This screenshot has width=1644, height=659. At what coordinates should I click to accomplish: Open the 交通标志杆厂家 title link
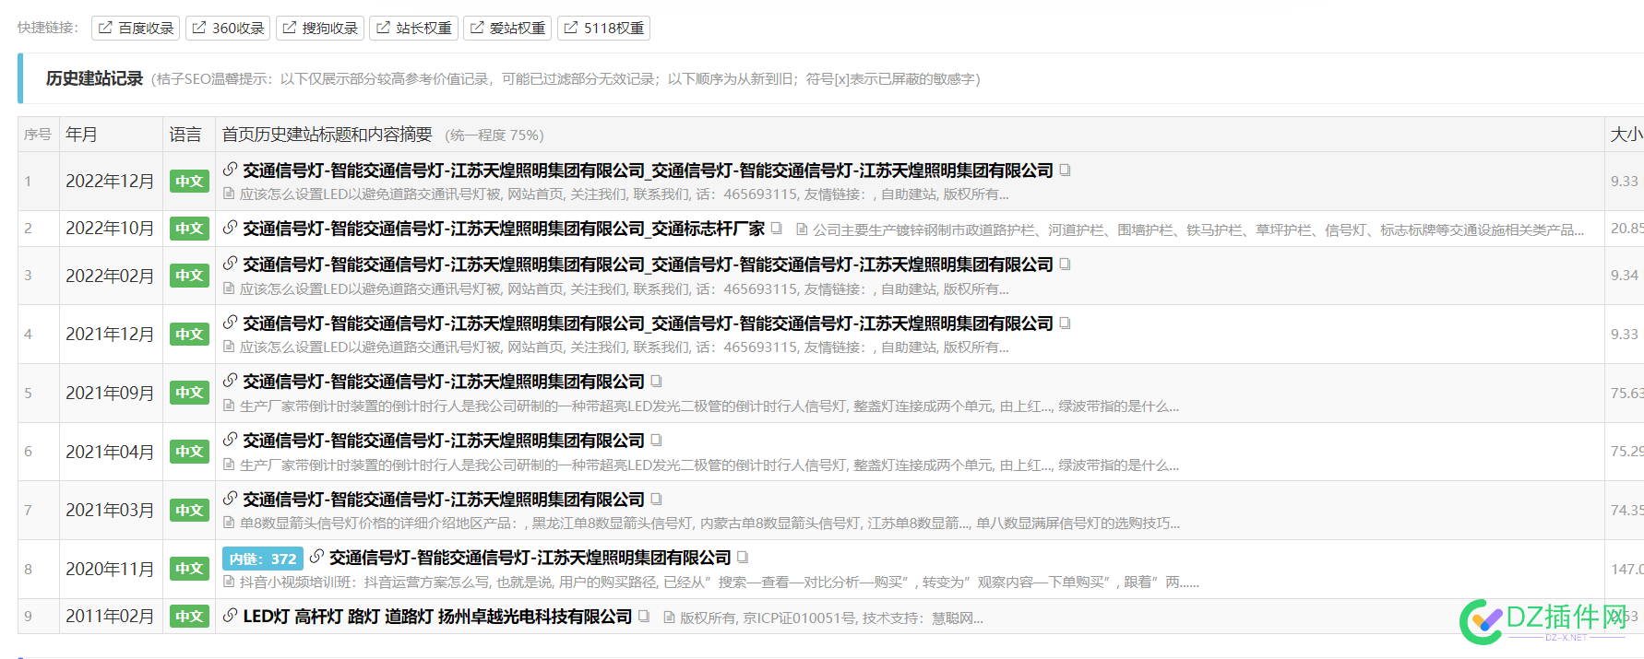coord(504,229)
